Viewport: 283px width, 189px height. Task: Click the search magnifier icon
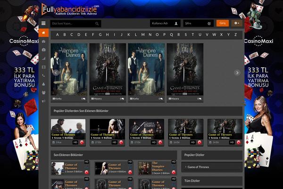97,24
